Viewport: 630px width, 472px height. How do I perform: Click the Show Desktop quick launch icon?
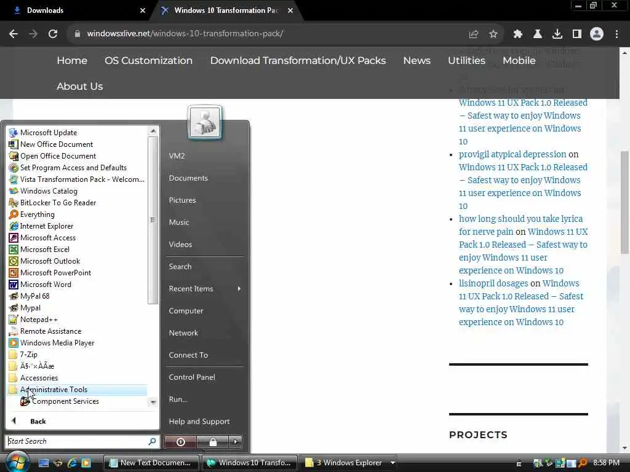(44, 463)
